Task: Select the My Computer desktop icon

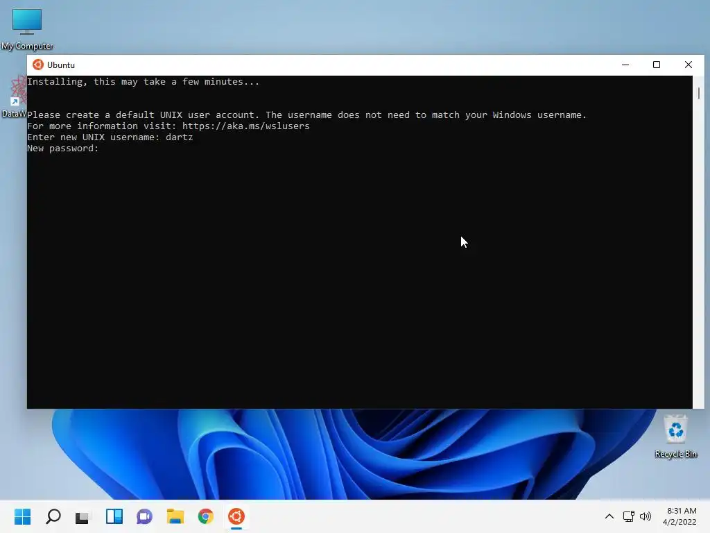Action: [x=27, y=29]
